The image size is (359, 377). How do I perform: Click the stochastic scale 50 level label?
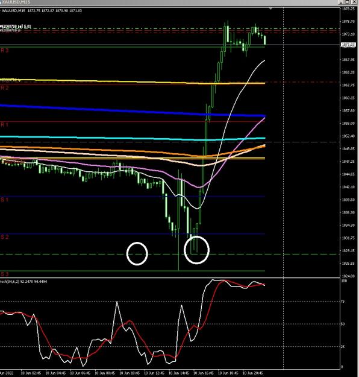click(343, 324)
